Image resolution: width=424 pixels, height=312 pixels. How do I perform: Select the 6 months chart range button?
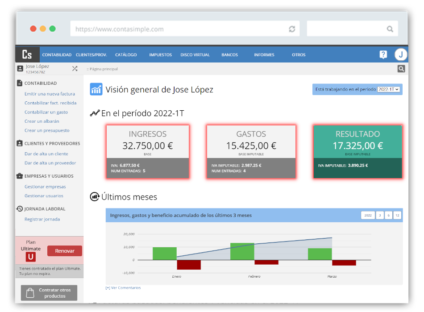388,216
